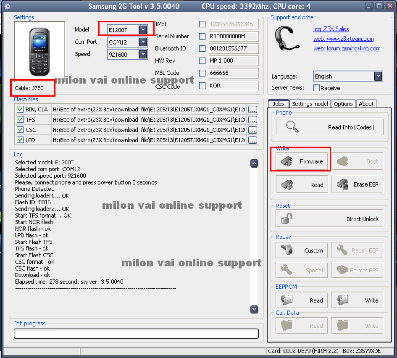Tick the CSC Code checkbox
This screenshot has width=397, height=358.
[x=202, y=86]
